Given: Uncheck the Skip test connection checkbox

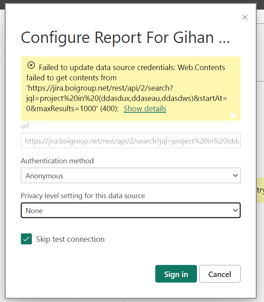Looking at the screenshot, I should coord(26,239).
